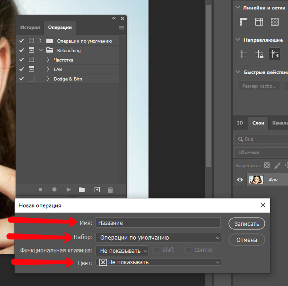288x286 pixels.
Task: Toggle checkmark for Операции по умолчанию set
Action: click(21, 41)
